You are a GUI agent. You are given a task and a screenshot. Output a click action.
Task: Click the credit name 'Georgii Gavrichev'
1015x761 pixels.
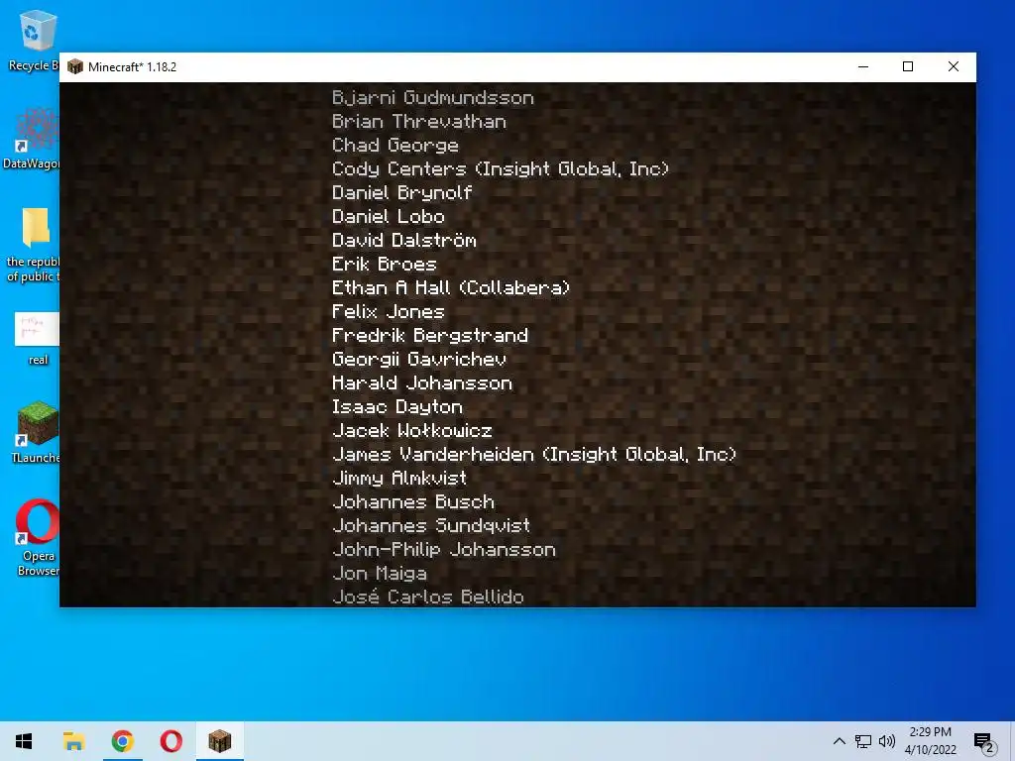click(x=419, y=359)
